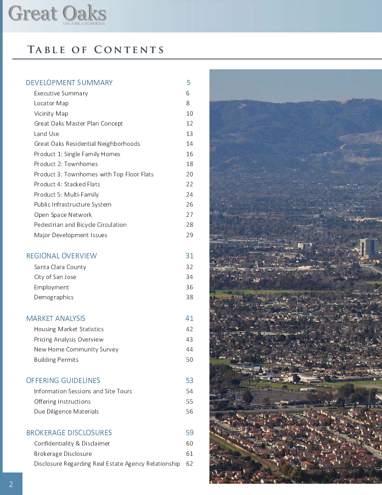
Task: Open the REGIONAL OVERVIEW section heading
Action: coord(62,256)
